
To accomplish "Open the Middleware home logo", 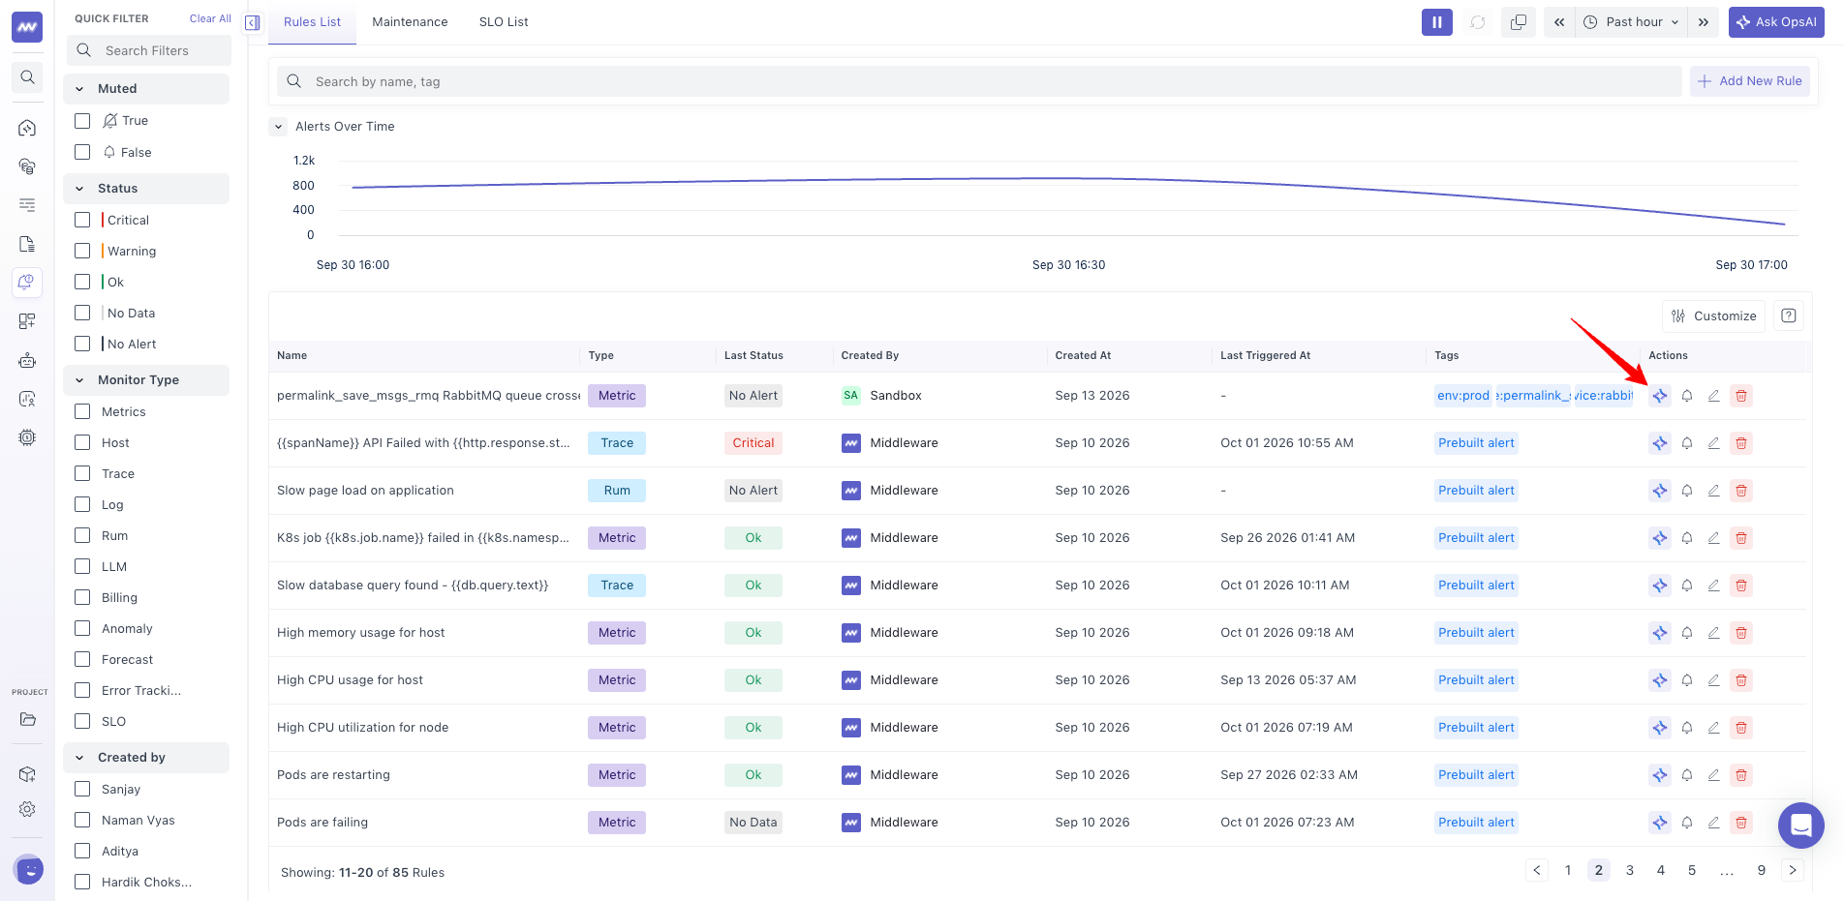I will point(27,27).
